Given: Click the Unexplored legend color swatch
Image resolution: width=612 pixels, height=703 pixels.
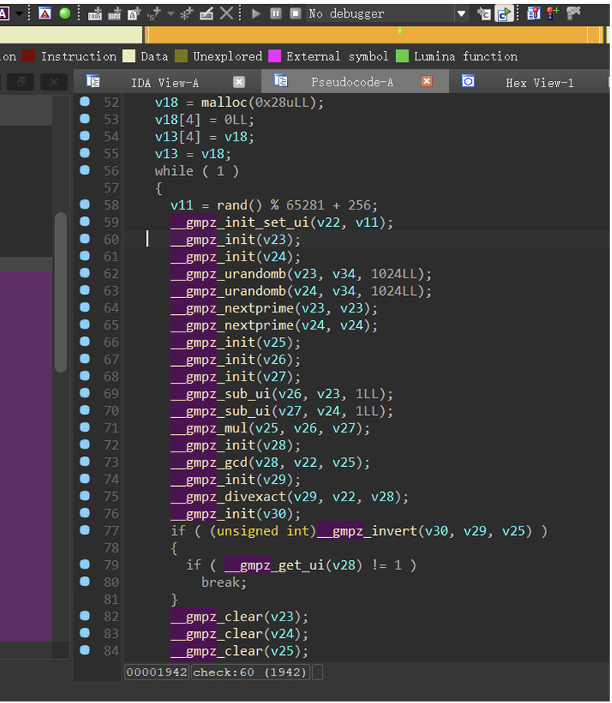Looking at the screenshot, I should [x=181, y=56].
